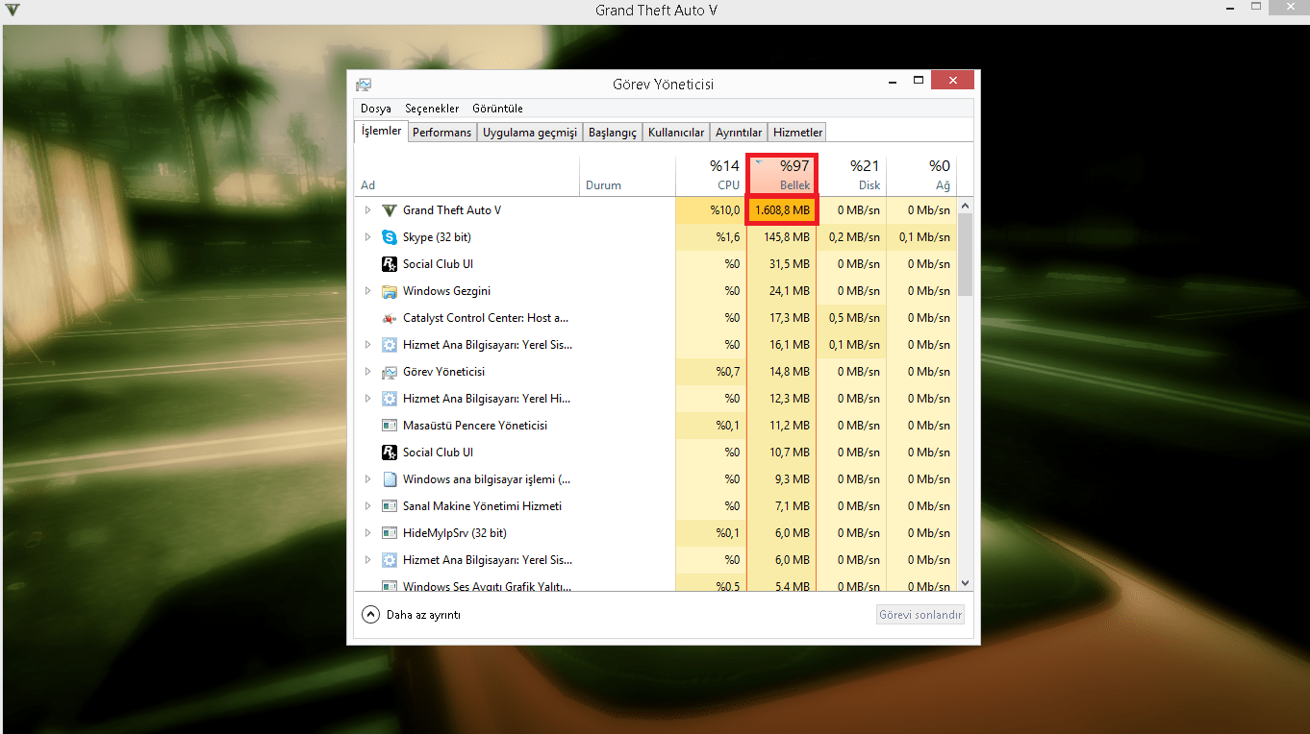
Task: Click the Catalyst Control Center process icon
Action: coord(390,318)
